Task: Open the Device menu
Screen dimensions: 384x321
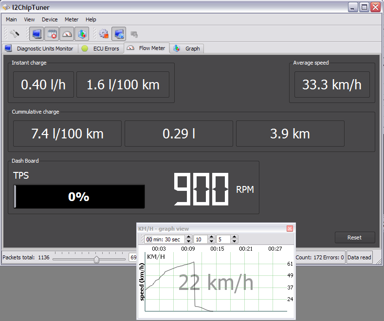Action: point(50,19)
